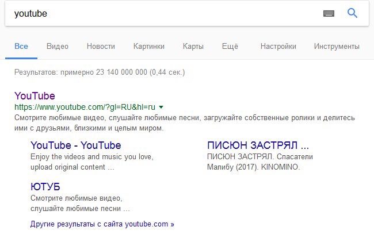
Task: Show the Инструменты search tools
Action: point(337,46)
